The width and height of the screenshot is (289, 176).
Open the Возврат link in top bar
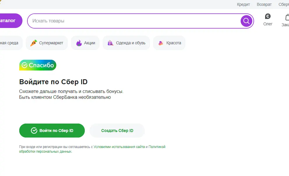(x=264, y=4)
